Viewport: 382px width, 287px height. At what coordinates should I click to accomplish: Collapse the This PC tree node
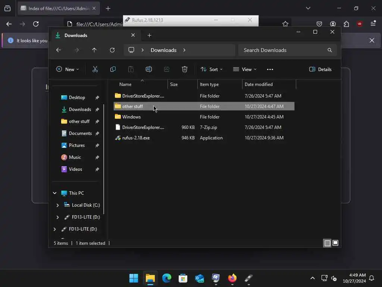pyautogui.click(x=54, y=193)
